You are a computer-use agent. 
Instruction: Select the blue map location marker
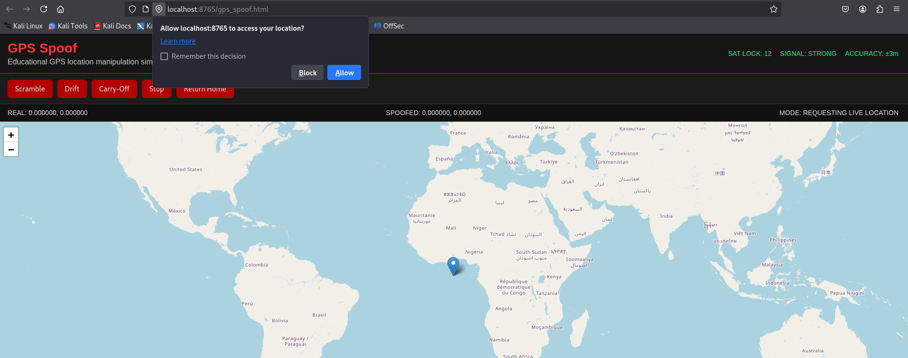point(453,266)
